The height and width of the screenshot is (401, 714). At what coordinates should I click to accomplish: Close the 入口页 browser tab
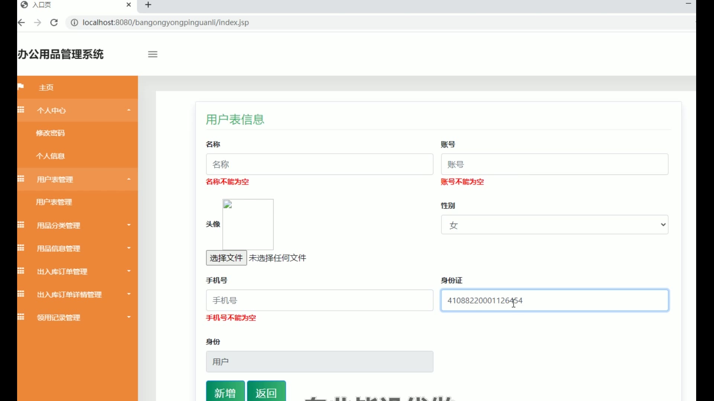129,5
